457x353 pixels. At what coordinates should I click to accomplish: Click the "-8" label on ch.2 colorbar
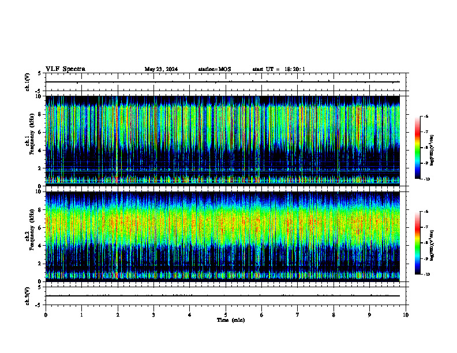pyautogui.click(x=426, y=243)
